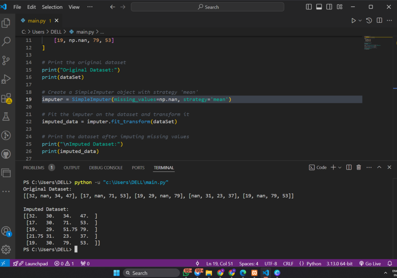Switch to the DEBUG CONSOLE tab

(x=106, y=168)
